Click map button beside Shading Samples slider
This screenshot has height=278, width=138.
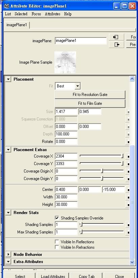coord(128,225)
